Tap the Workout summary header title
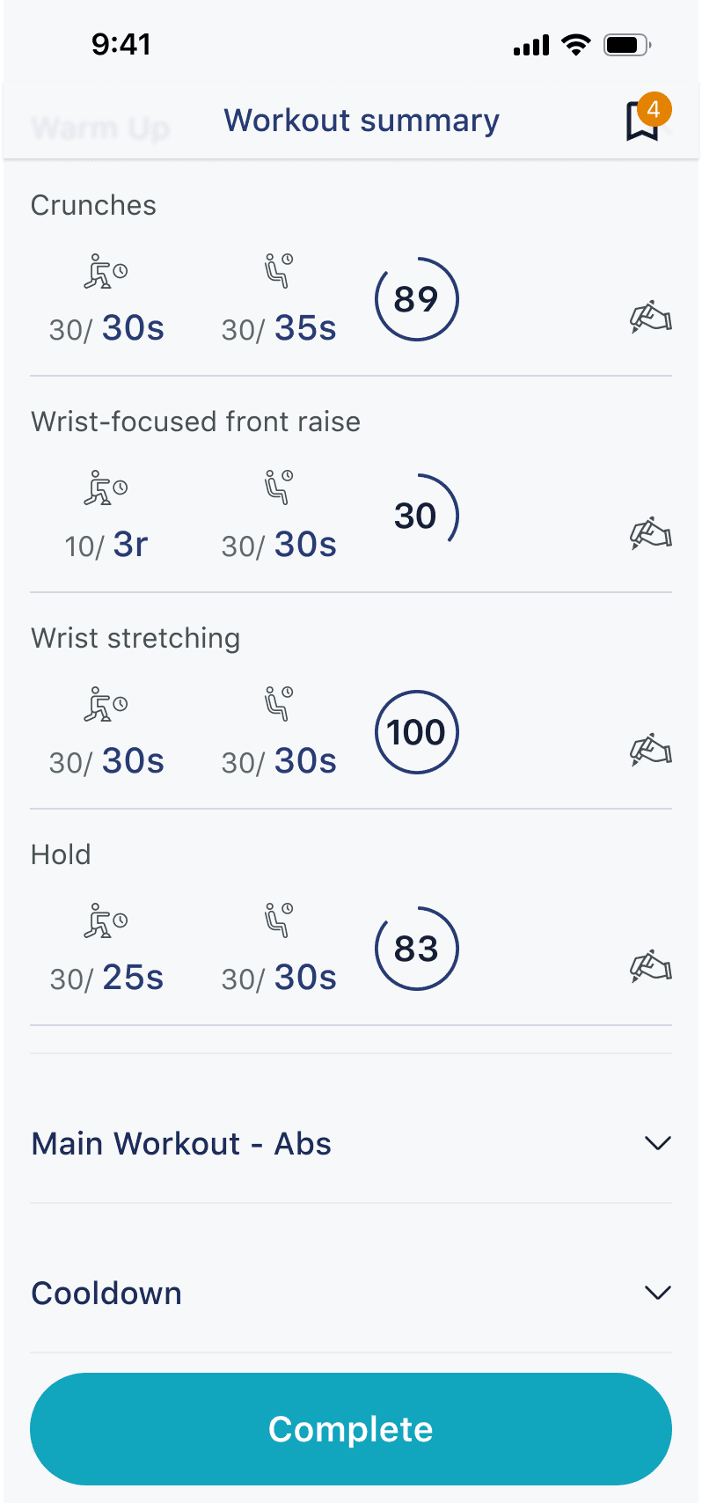Screen dimensions: 702x1503 click(x=362, y=121)
